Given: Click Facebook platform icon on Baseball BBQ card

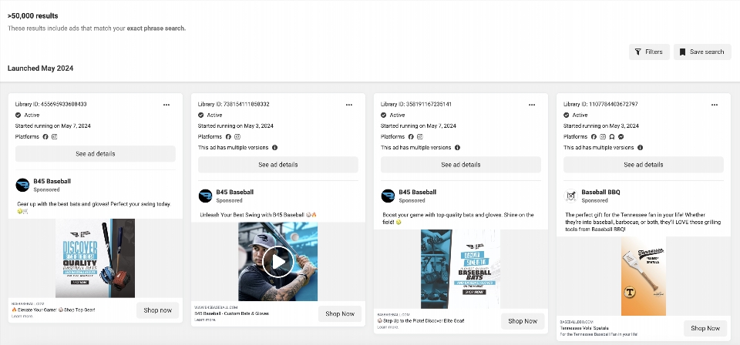Looking at the screenshot, I should (x=594, y=136).
